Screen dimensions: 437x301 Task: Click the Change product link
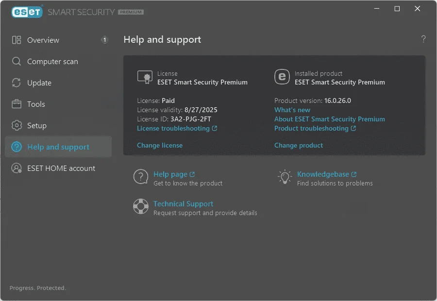tap(299, 145)
